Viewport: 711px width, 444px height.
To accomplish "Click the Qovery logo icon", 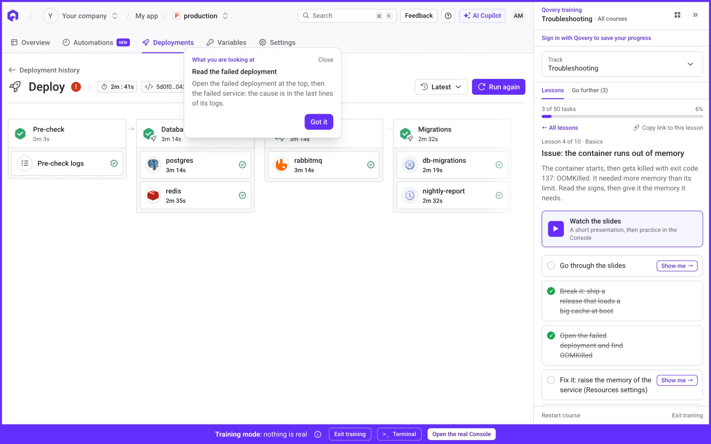I will (13, 16).
